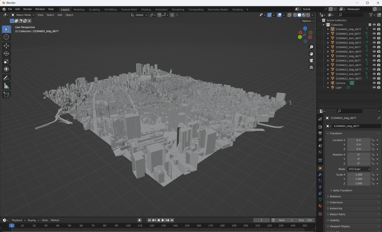Open the Render menu
The image size is (382, 232).
(x=28, y=9)
